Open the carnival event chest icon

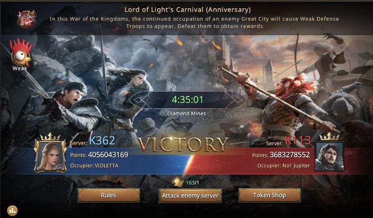pyautogui.click(x=27, y=18)
